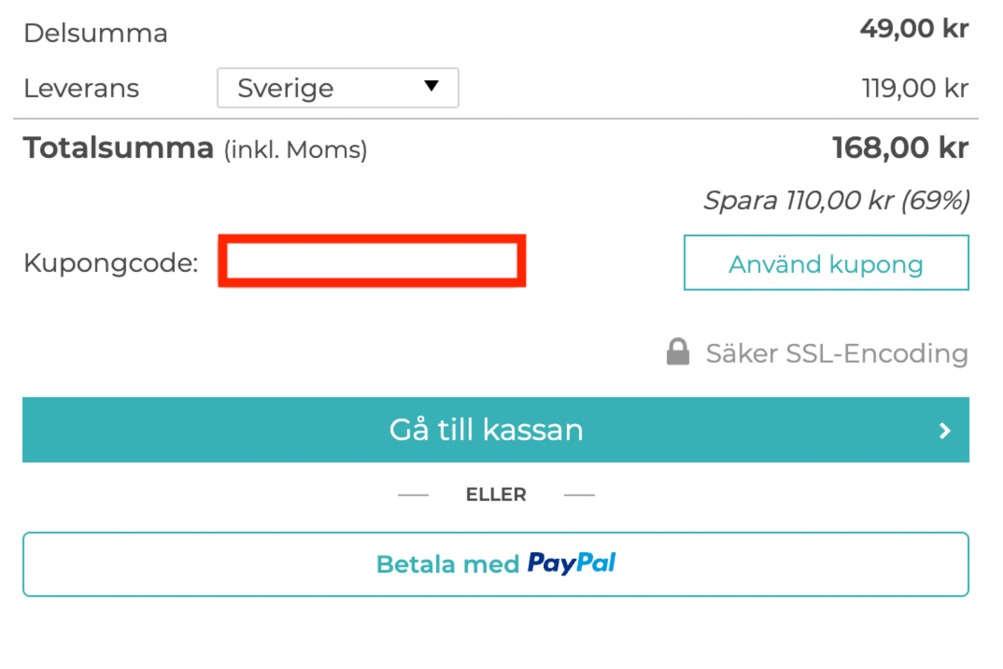Click the Kupongcode label
This screenshot has width=1003, height=669.
(x=111, y=263)
